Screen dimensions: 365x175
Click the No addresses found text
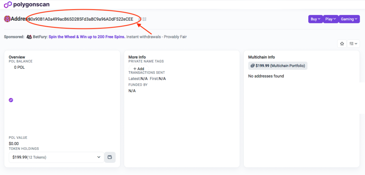(266, 76)
